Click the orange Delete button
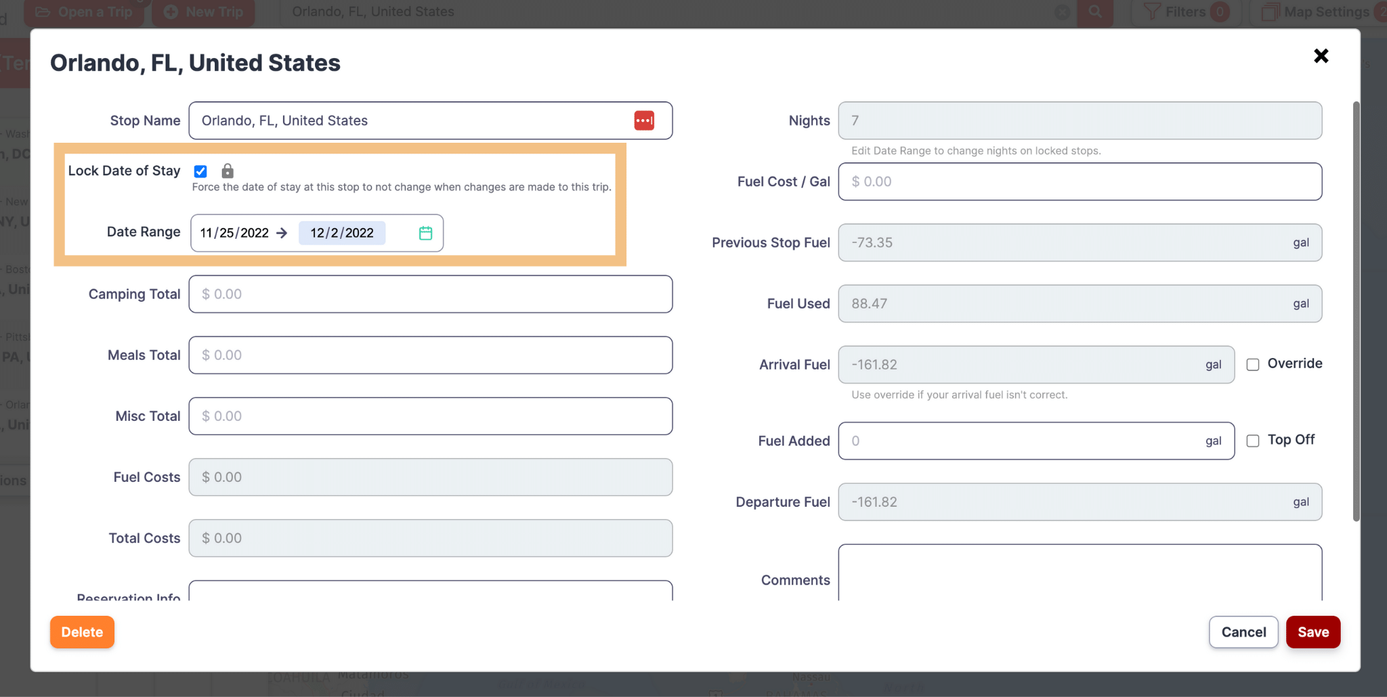1387x697 pixels. (82, 632)
